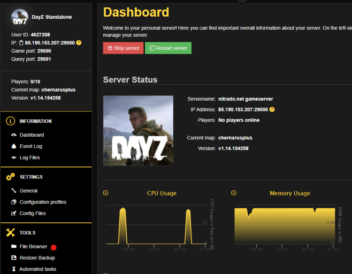Open General settings
The width and height of the screenshot is (352, 274).
[x=28, y=191]
